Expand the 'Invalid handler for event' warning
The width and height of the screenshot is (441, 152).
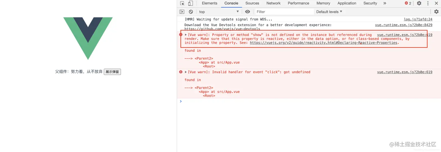[186, 72]
